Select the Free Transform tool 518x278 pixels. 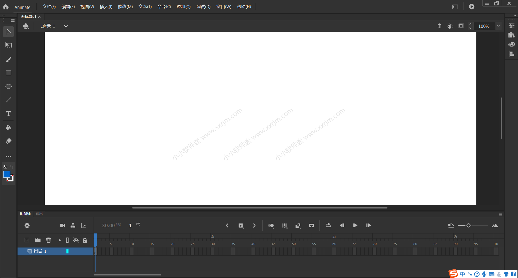click(9, 45)
